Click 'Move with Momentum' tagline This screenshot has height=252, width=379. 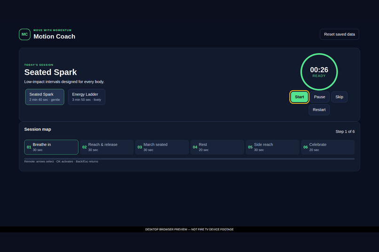click(53, 30)
